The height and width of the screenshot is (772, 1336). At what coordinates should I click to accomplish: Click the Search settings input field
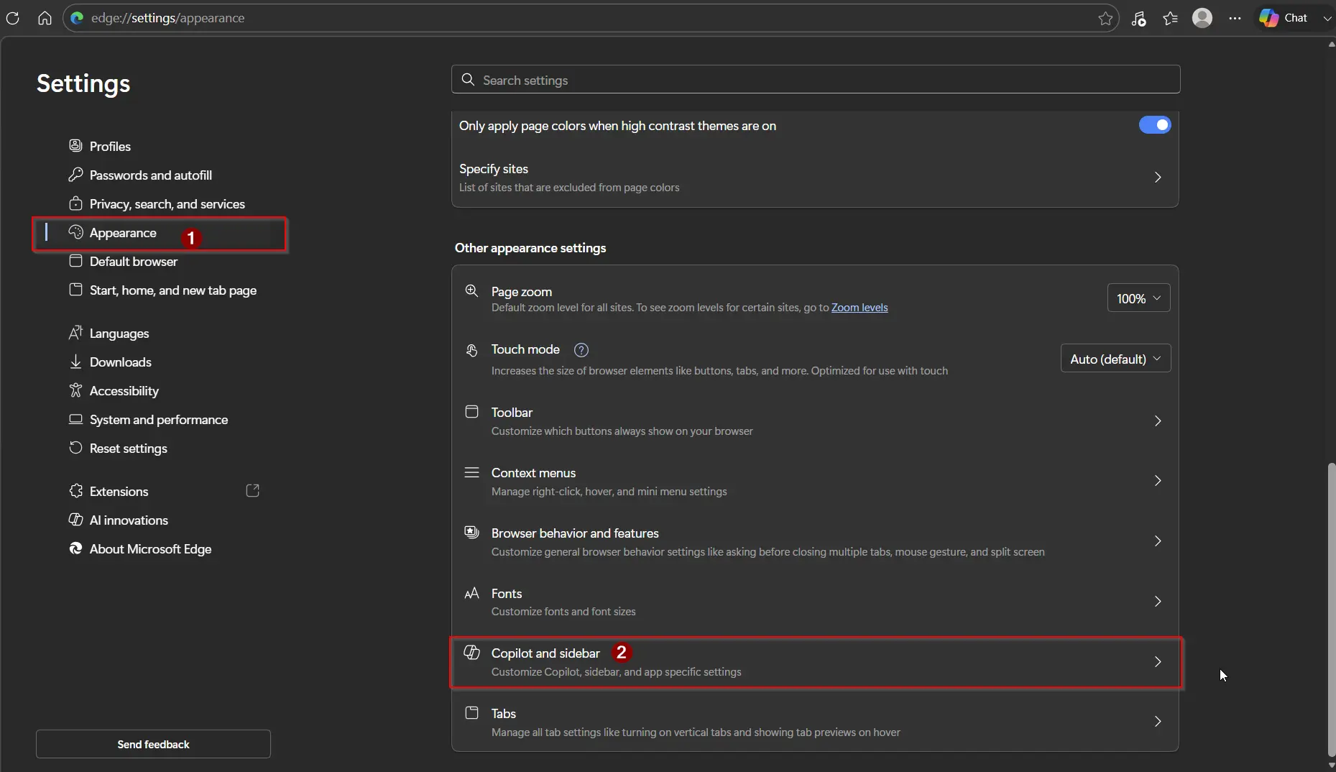[x=816, y=80]
